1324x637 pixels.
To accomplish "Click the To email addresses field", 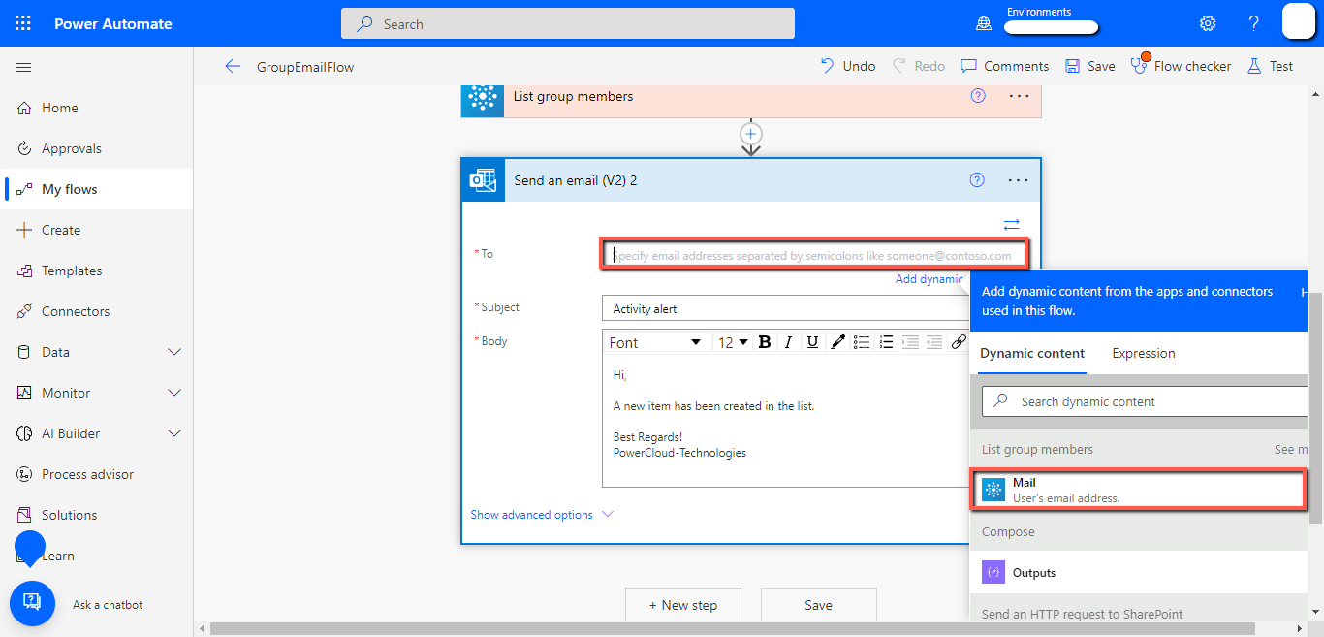I will pyautogui.click(x=814, y=255).
